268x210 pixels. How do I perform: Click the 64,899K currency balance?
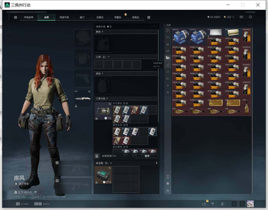214,17
